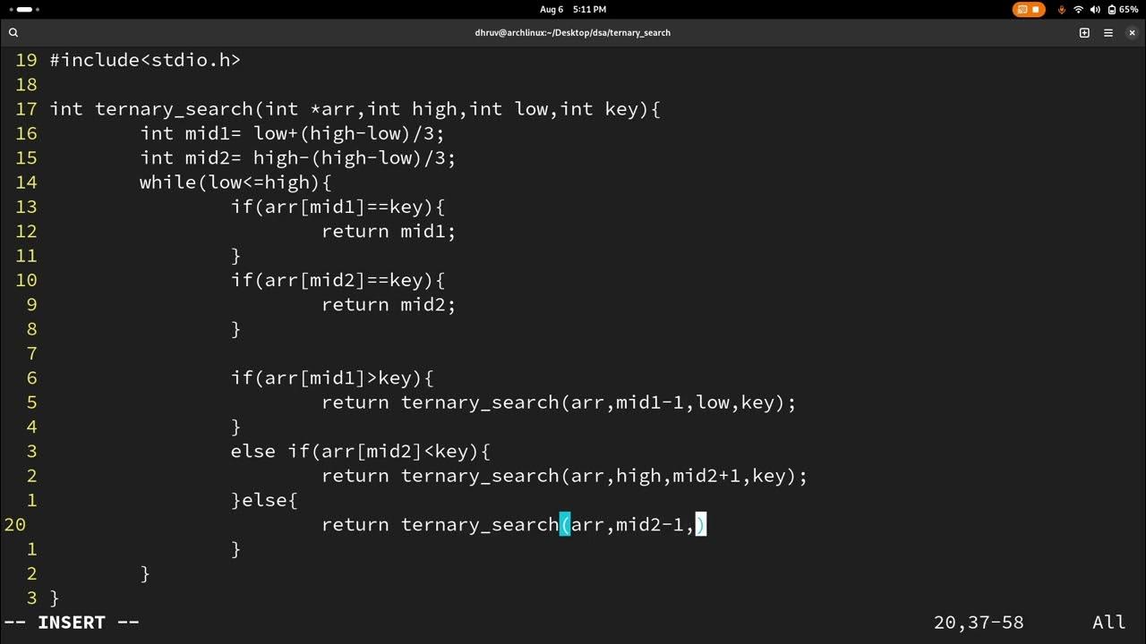Click the recursive call with mid1-1,low,key
This screenshot has width=1146, height=644.
pyautogui.click(x=559, y=402)
